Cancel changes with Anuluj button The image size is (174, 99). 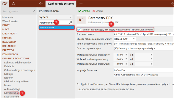[98, 11]
